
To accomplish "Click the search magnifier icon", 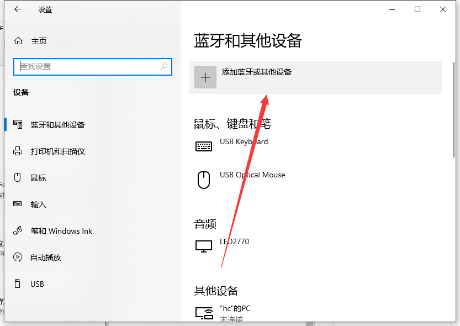I will point(164,66).
